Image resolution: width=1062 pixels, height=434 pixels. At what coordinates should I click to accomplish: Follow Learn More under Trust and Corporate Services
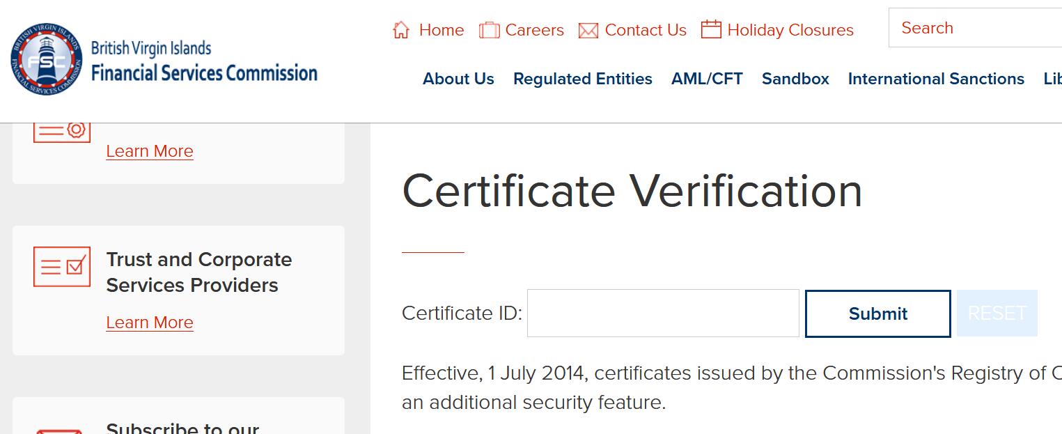tap(150, 323)
